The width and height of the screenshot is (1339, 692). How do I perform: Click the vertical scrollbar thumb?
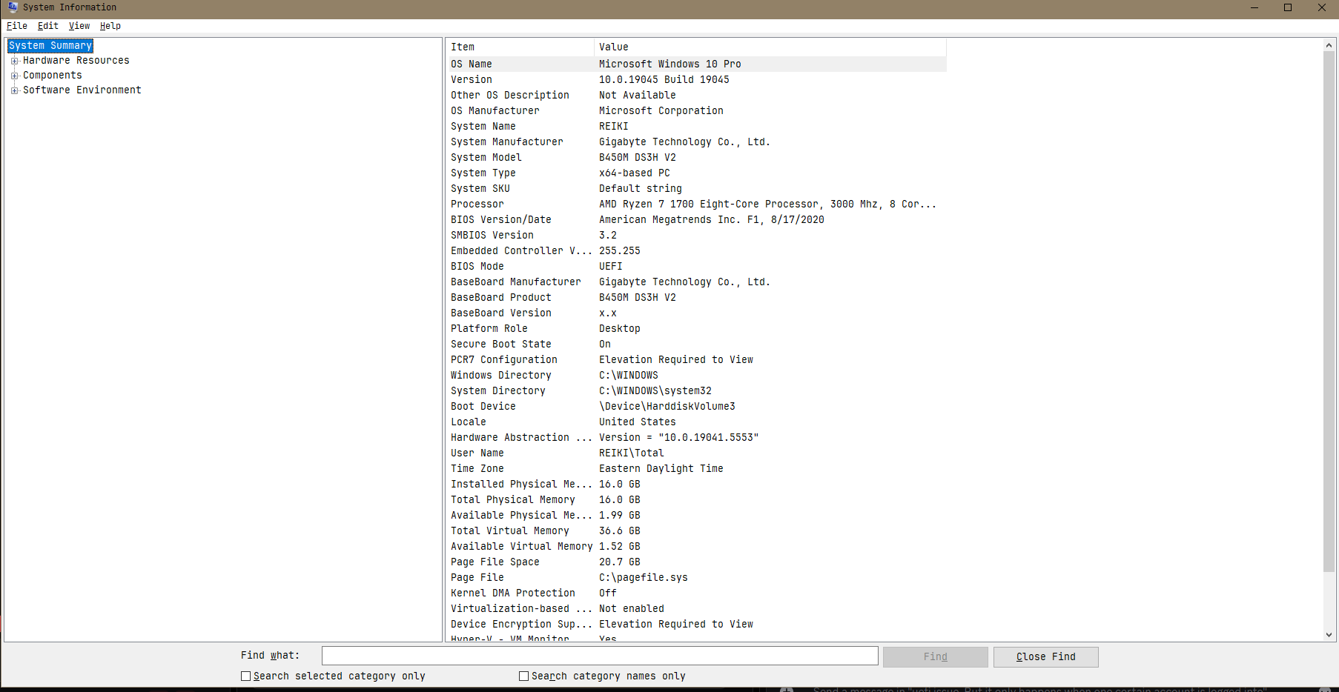1329,311
